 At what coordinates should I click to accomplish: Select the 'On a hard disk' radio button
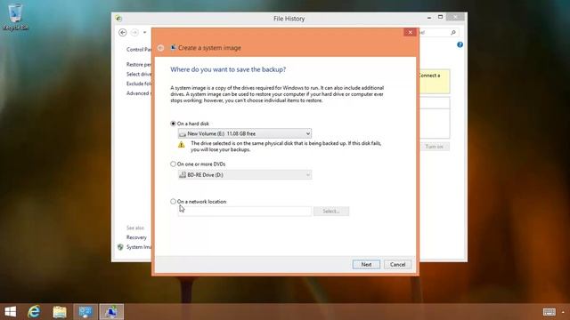tap(173, 124)
